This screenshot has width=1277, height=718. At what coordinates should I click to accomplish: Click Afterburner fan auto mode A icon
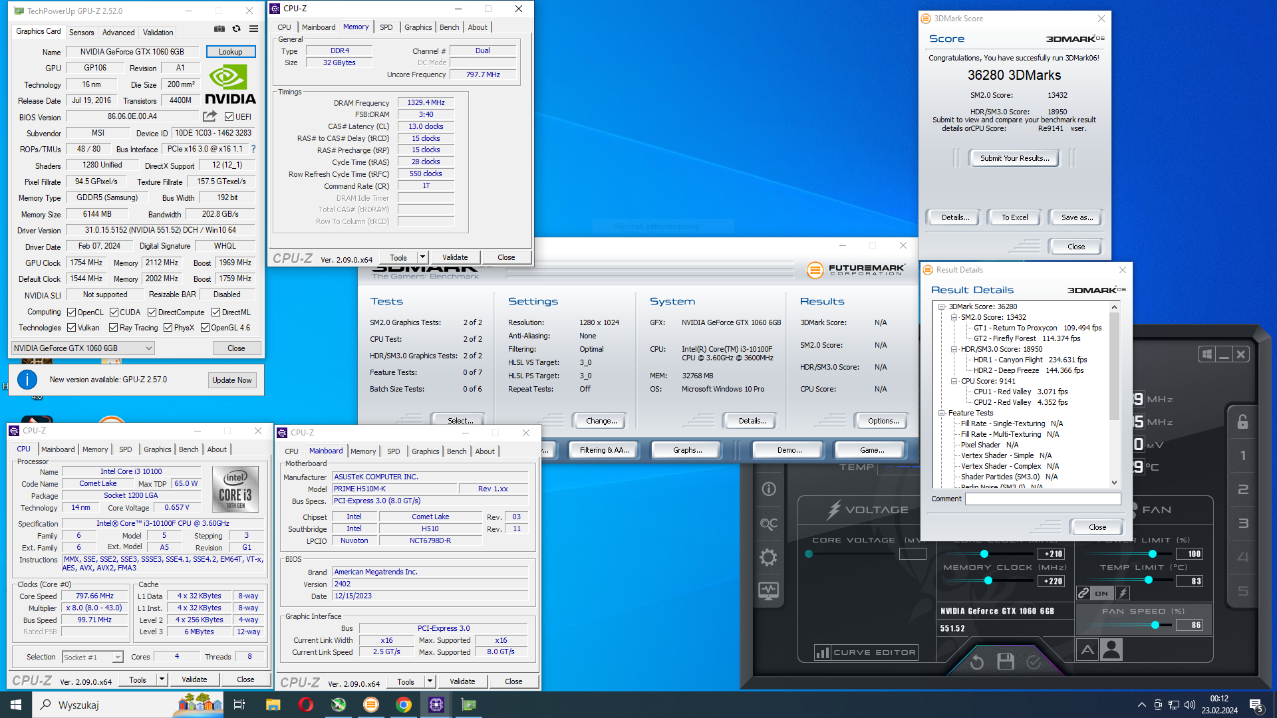pyautogui.click(x=1087, y=650)
